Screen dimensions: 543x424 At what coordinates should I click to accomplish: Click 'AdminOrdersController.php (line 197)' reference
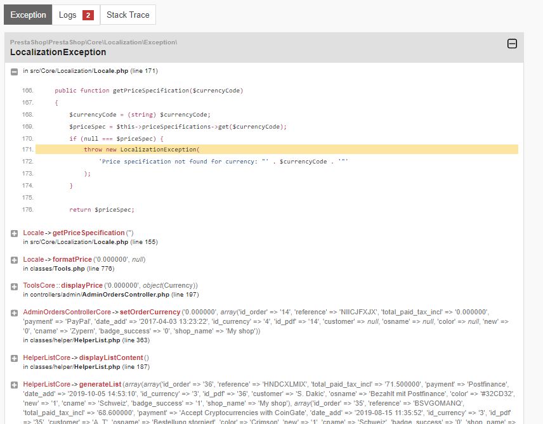140,295
